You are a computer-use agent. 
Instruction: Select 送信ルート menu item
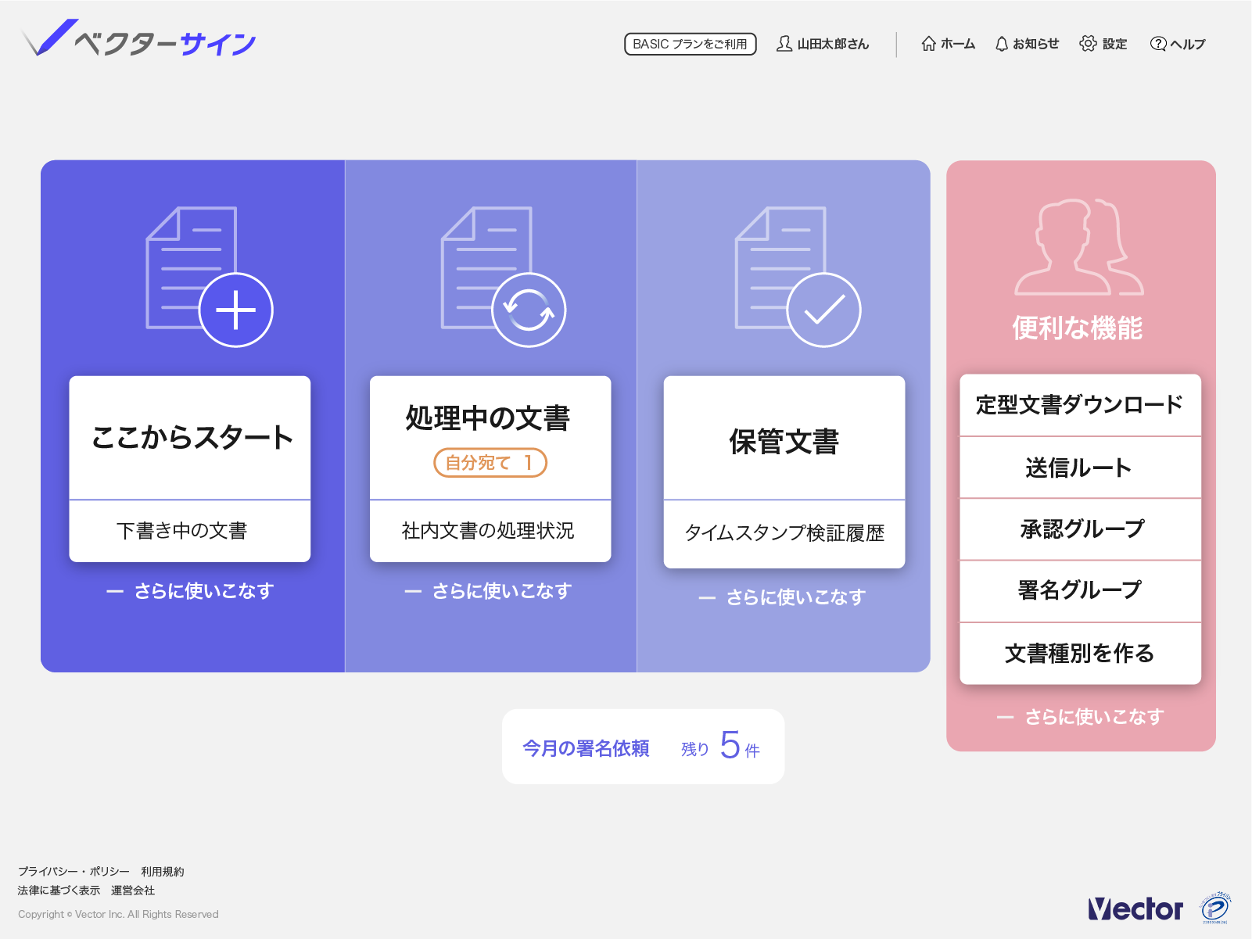point(1080,468)
